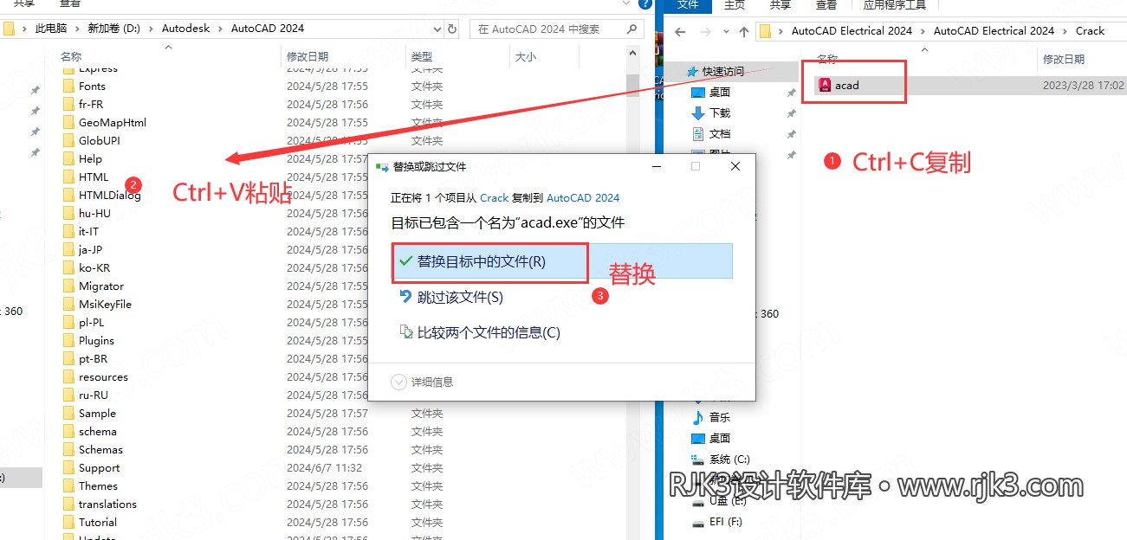Click the Fonts folder icon
The height and width of the screenshot is (540, 1127).
pyautogui.click(x=68, y=86)
